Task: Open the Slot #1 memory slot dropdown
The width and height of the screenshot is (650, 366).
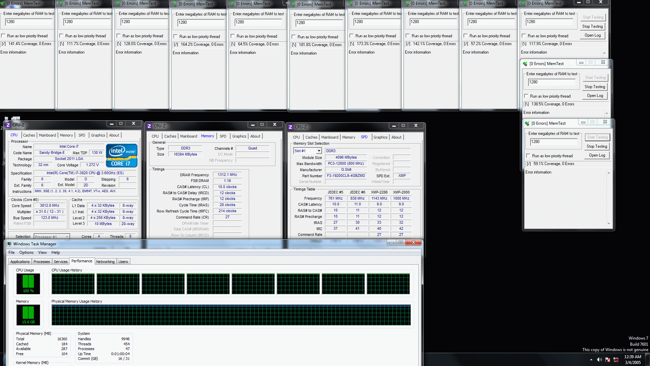Action: (319, 151)
